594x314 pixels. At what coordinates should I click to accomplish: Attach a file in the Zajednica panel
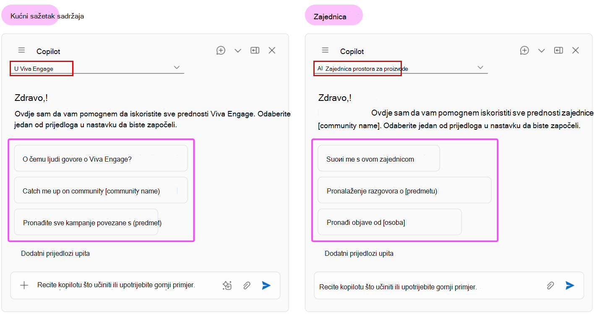click(x=550, y=286)
